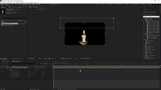This screenshot has width=161, height=90.
Task: Toggle the Inverted checkbox for Mask 1
Action: pos(34,70)
